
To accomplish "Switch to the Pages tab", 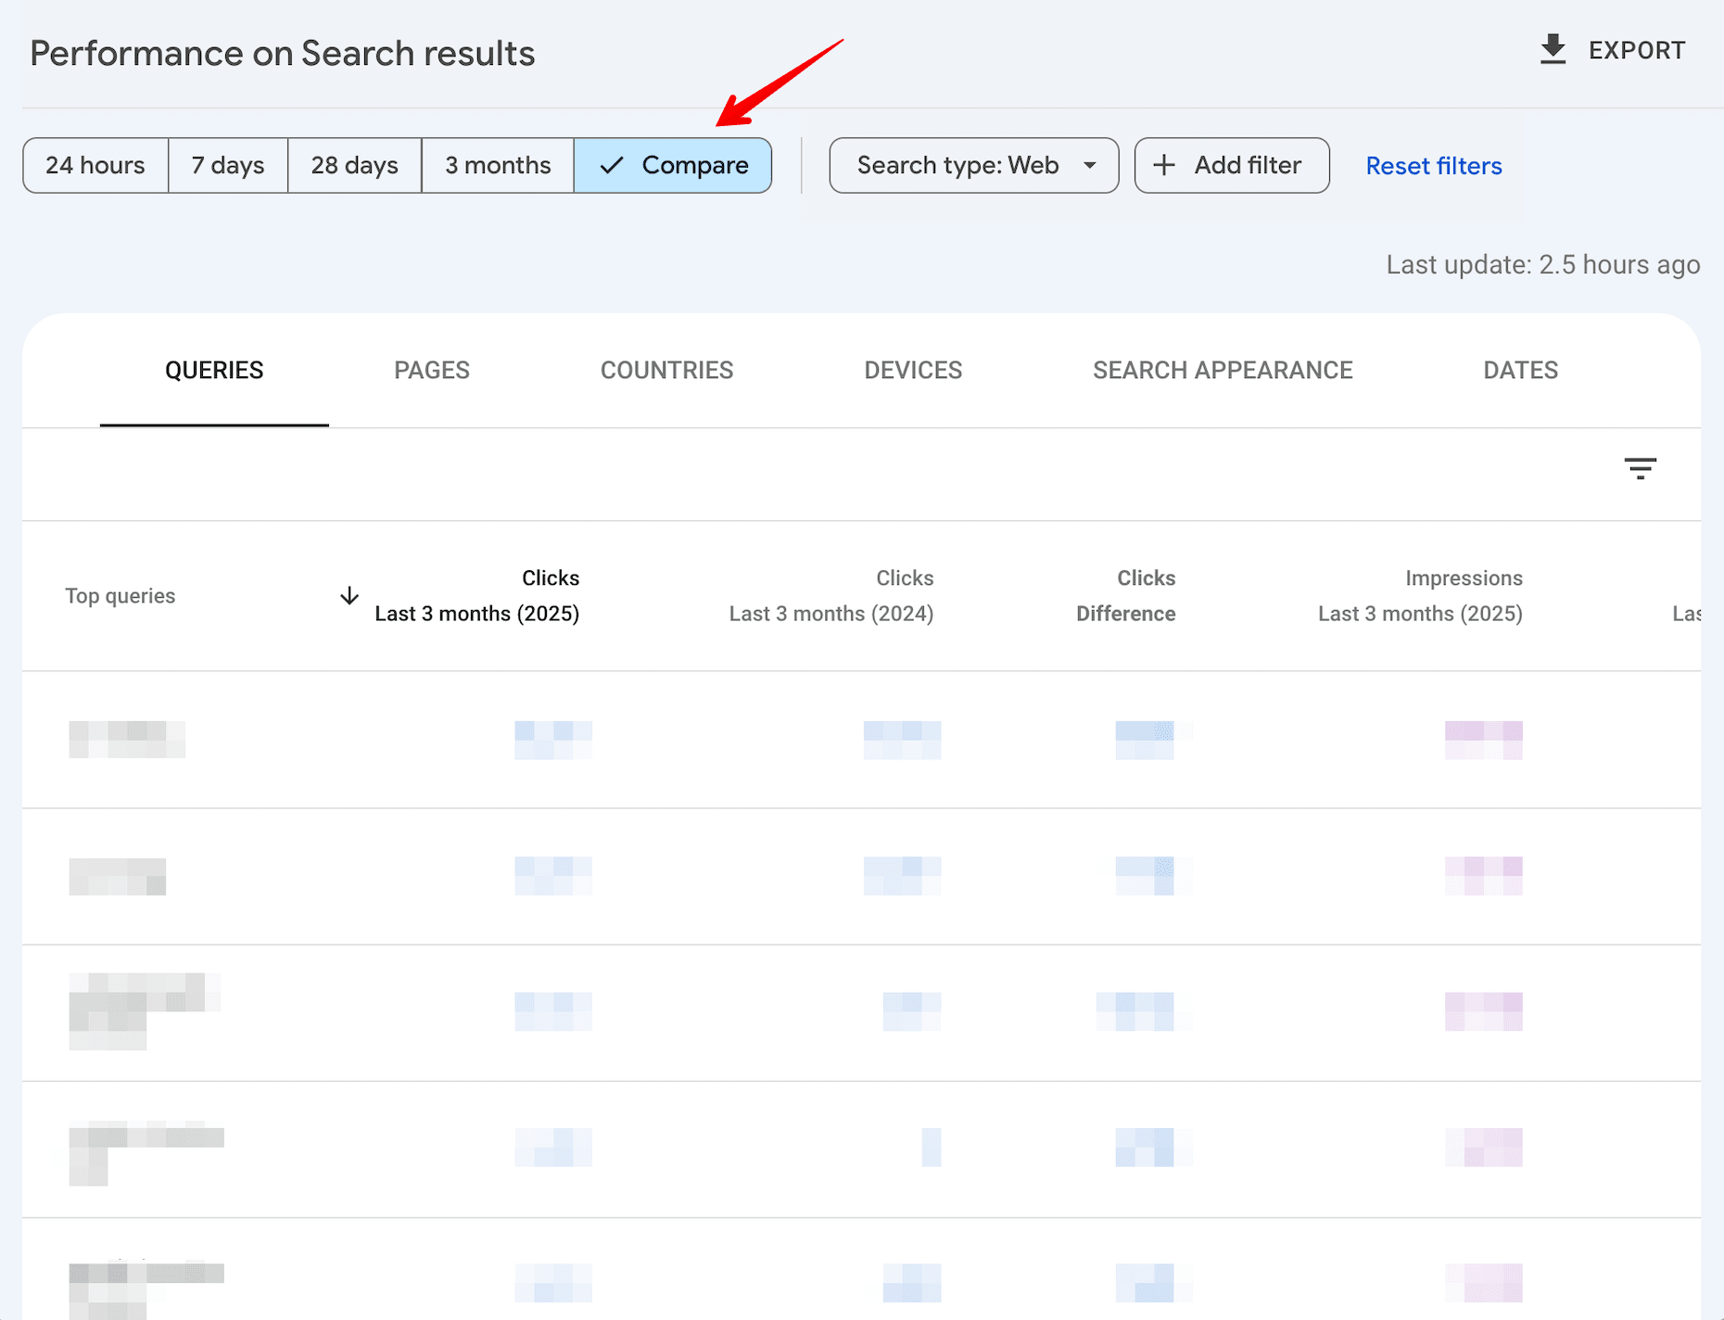I will tap(431, 370).
